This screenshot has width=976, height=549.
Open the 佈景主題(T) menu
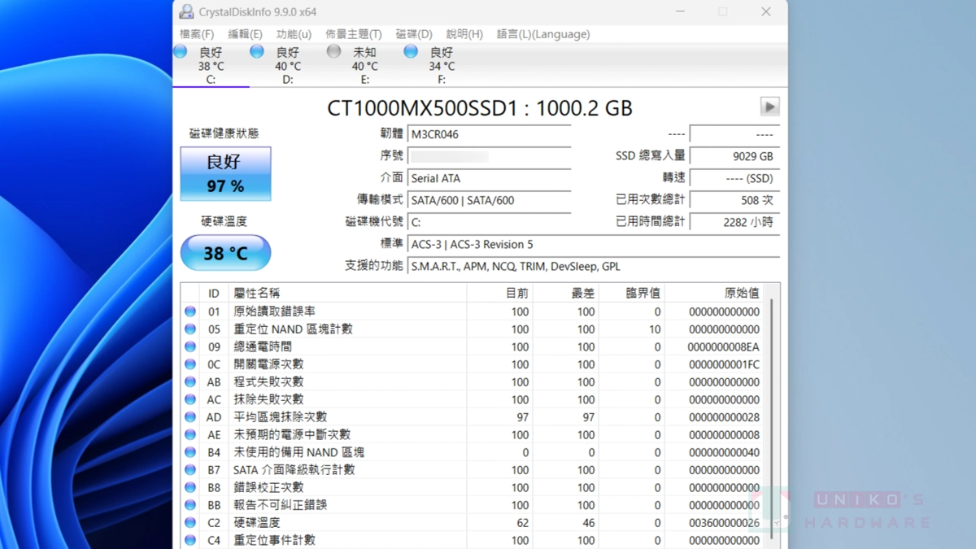tap(353, 34)
